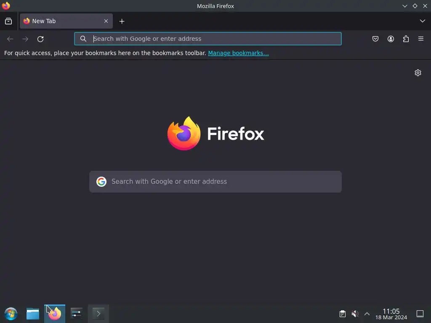
Task: Go forward one page with arrow
Action: 25,39
